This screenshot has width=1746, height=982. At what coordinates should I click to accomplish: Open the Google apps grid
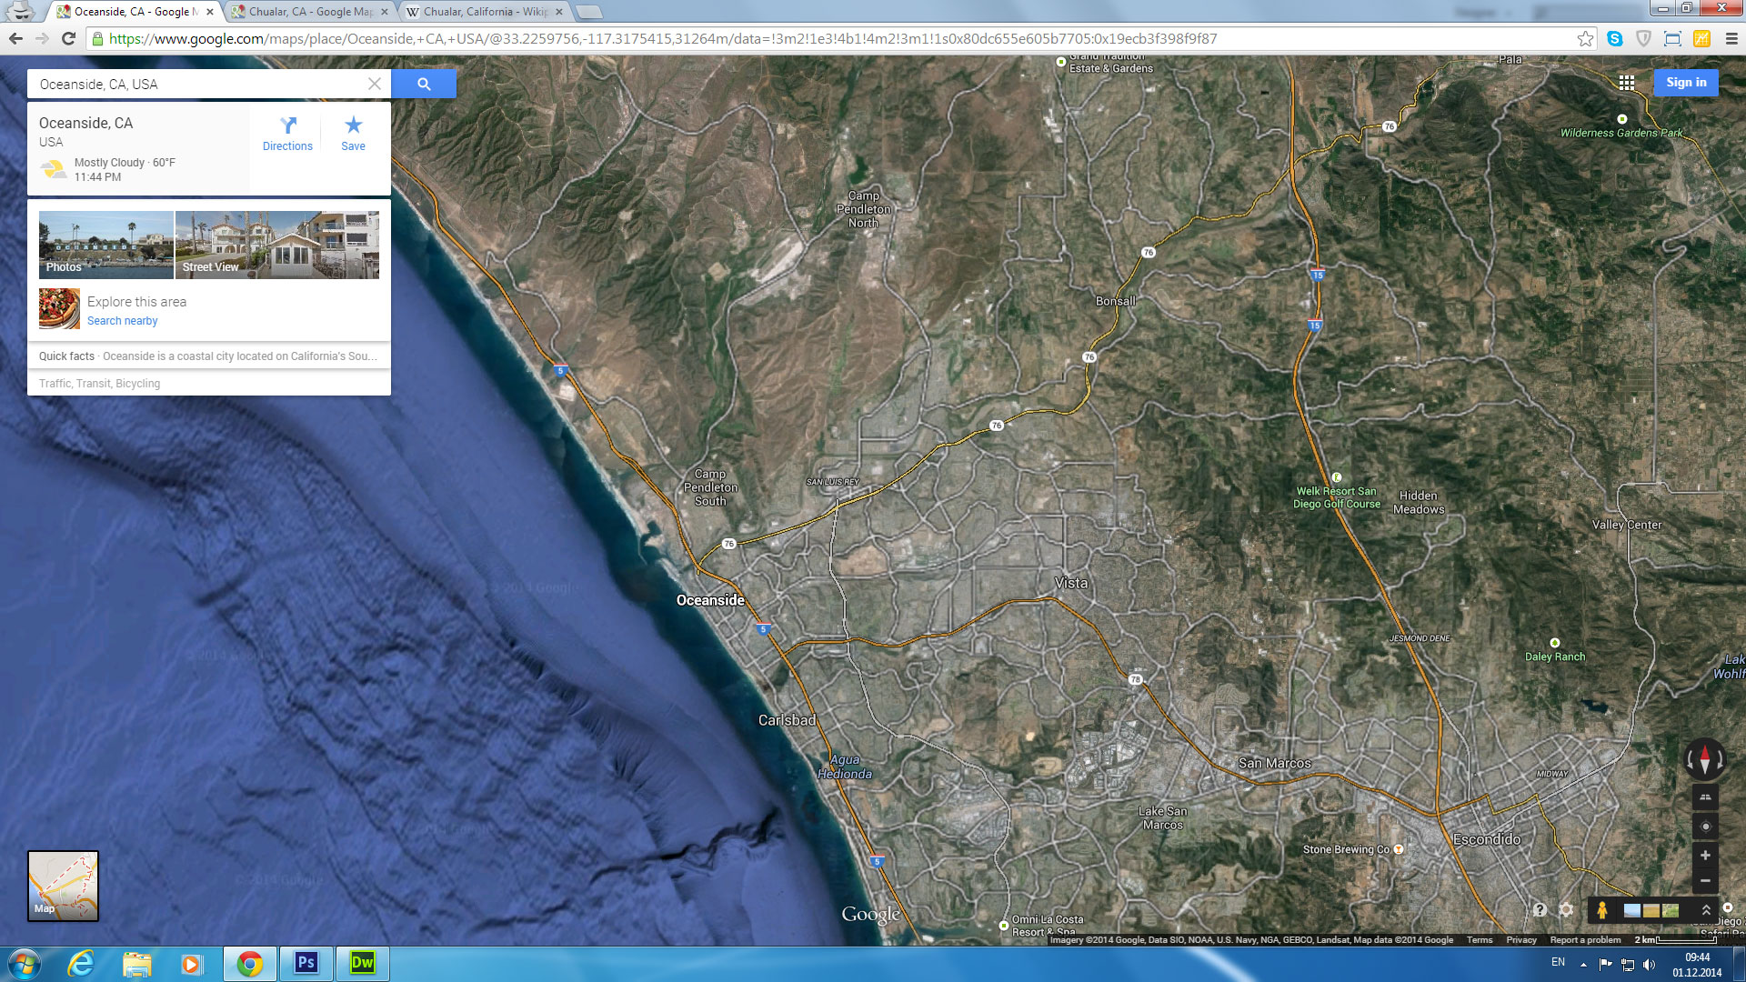click(1627, 83)
